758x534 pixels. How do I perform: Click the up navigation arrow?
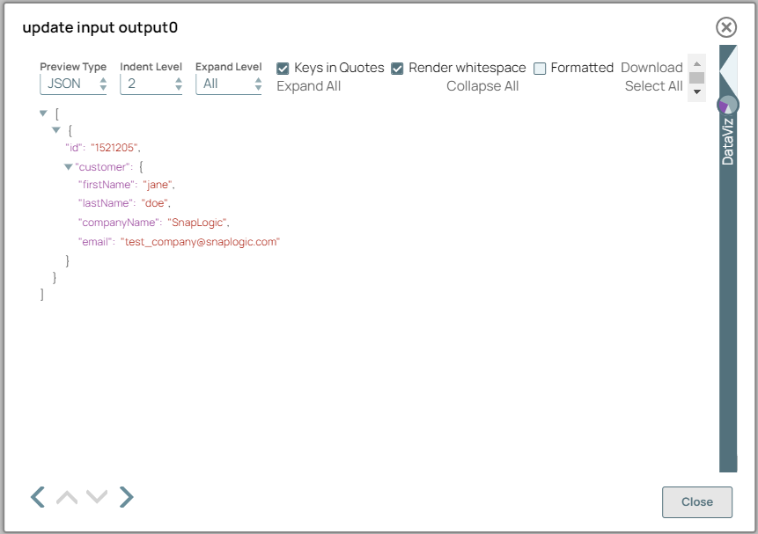[x=66, y=497]
